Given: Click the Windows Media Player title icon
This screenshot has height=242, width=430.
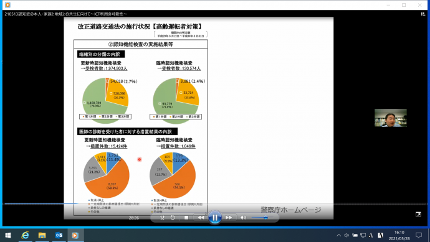Looking at the screenshot, I should pyautogui.click(x=7, y=5).
